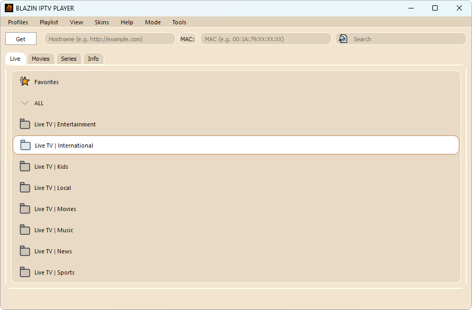Click the Live TV Sports folder icon
This screenshot has height=310, width=472.
pos(25,272)
